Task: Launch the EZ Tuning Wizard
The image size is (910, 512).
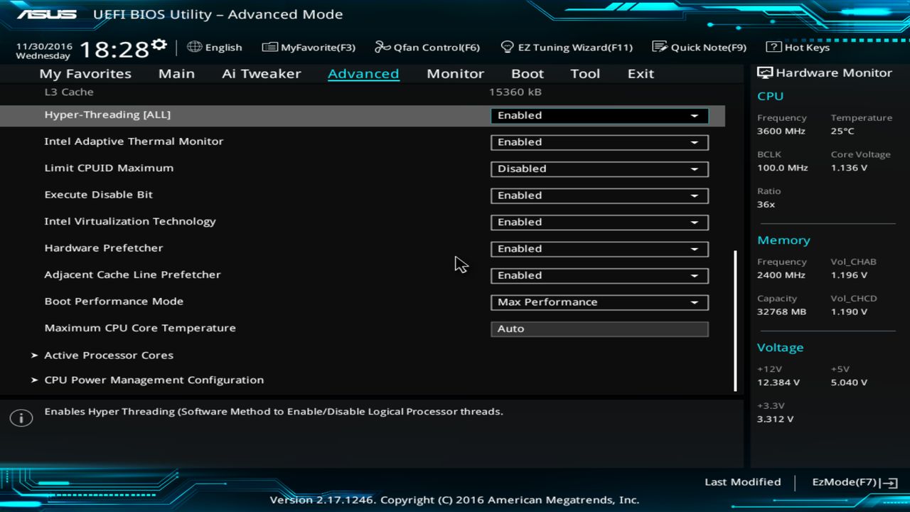Action: pos(567,47)
